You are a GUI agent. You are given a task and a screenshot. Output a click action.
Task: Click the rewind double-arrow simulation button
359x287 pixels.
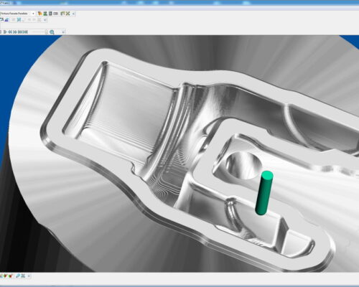coord(10,32)
